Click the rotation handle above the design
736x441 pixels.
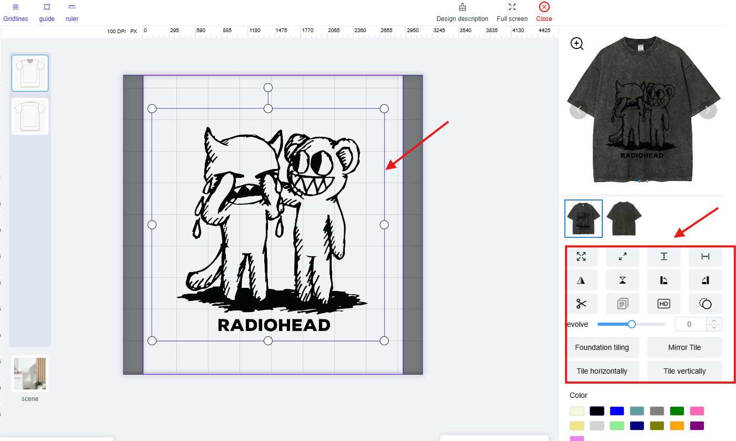(x=268, y=87)
